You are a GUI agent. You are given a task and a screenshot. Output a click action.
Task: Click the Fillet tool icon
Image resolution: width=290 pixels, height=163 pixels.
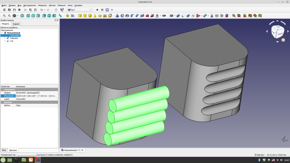[132, 16]
